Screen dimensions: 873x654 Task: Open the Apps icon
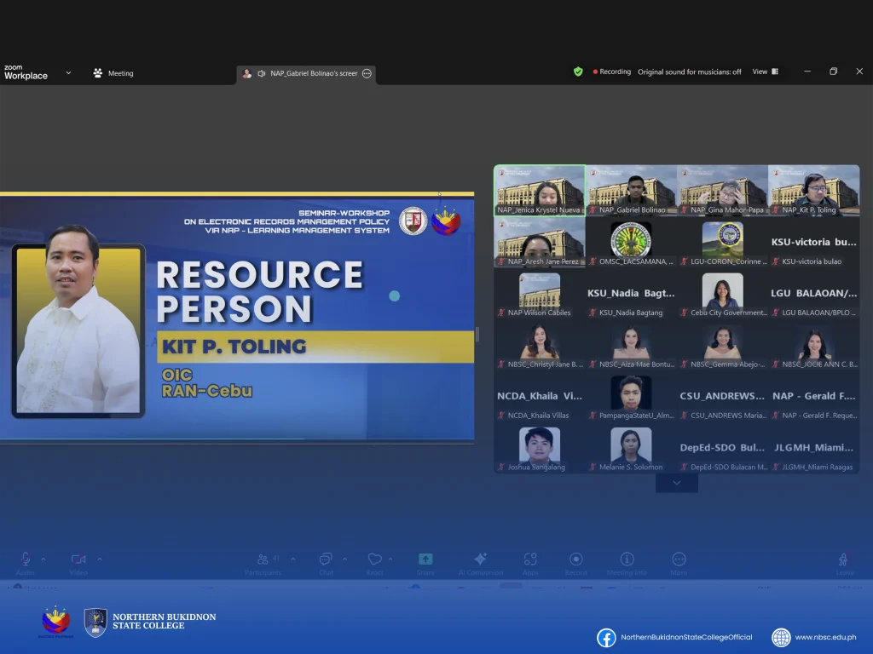530,559
